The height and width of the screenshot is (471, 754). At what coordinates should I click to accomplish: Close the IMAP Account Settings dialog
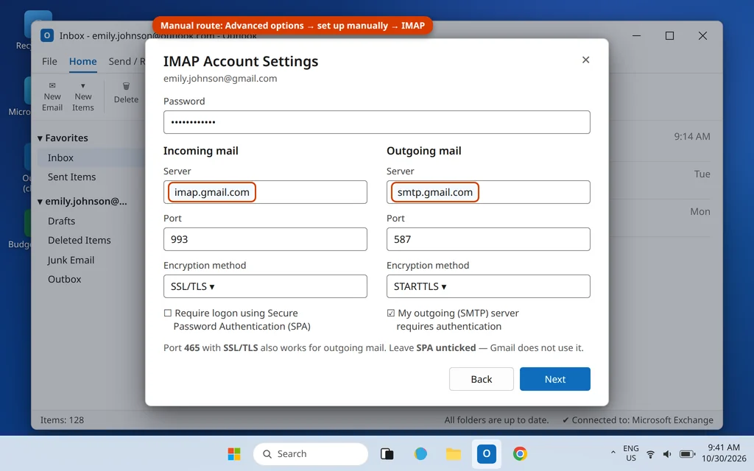click(585, 60)
